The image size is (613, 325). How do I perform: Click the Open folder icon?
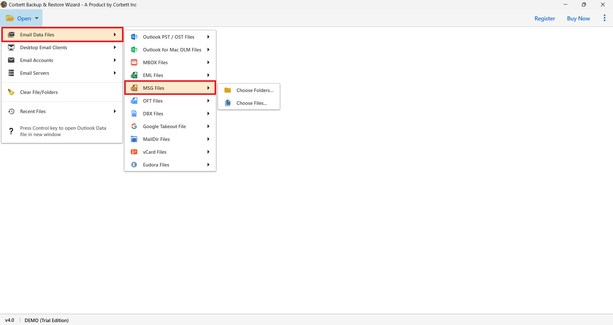pos(10,18)
